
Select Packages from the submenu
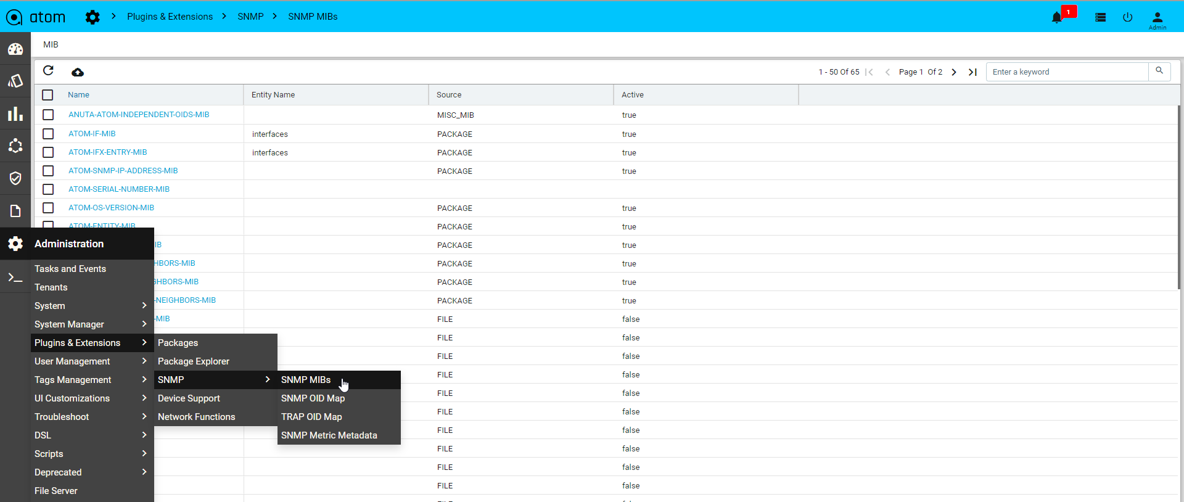point(216,343)
